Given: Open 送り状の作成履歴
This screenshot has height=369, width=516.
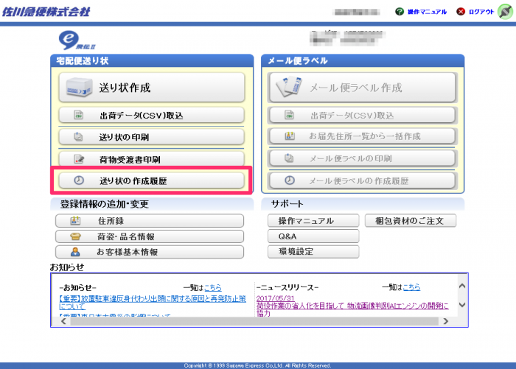Looking at the screenshot, I should pyautogui.click(x=152, y=180).
